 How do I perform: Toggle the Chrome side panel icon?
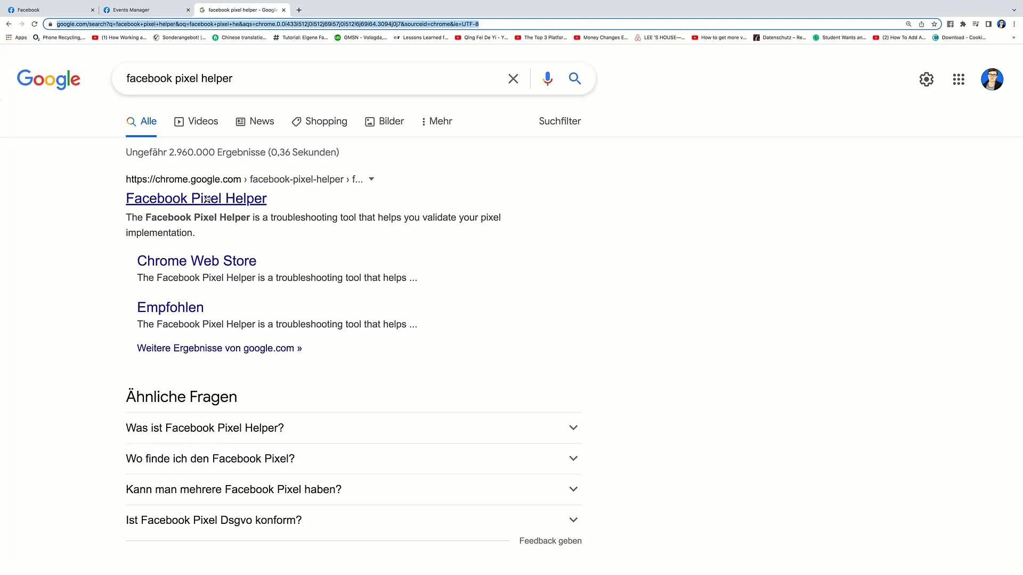pyautogui.click(x=988, y=24)
